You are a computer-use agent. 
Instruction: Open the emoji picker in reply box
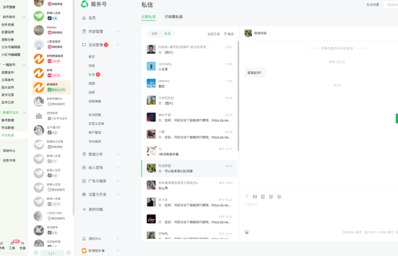point(247,232)
